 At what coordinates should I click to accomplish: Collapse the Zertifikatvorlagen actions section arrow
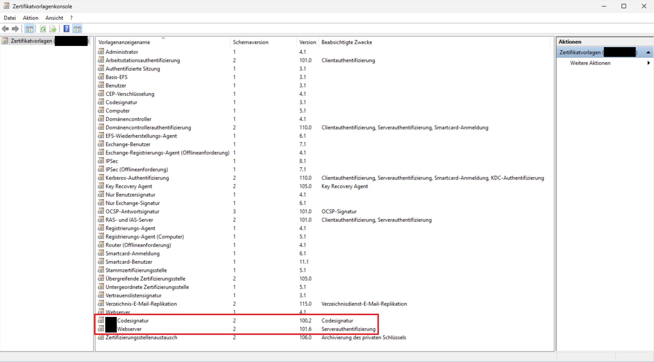[648, 52]
